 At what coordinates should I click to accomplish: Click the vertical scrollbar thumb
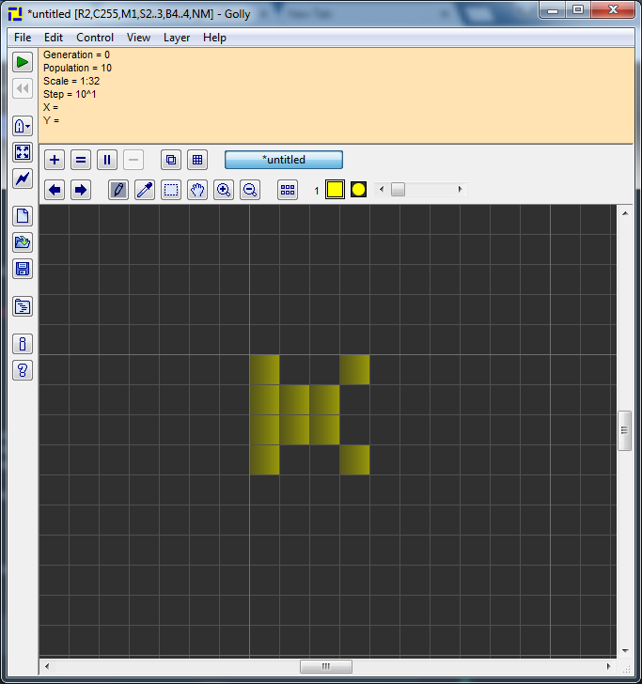[x=625, y=430]
